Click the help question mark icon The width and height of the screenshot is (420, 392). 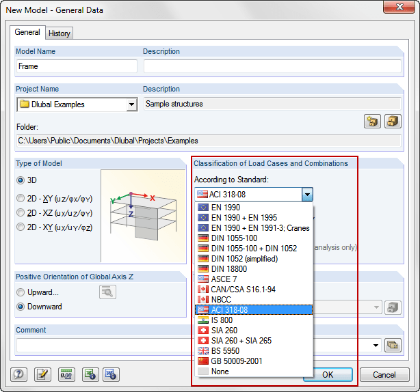point(18,374)
